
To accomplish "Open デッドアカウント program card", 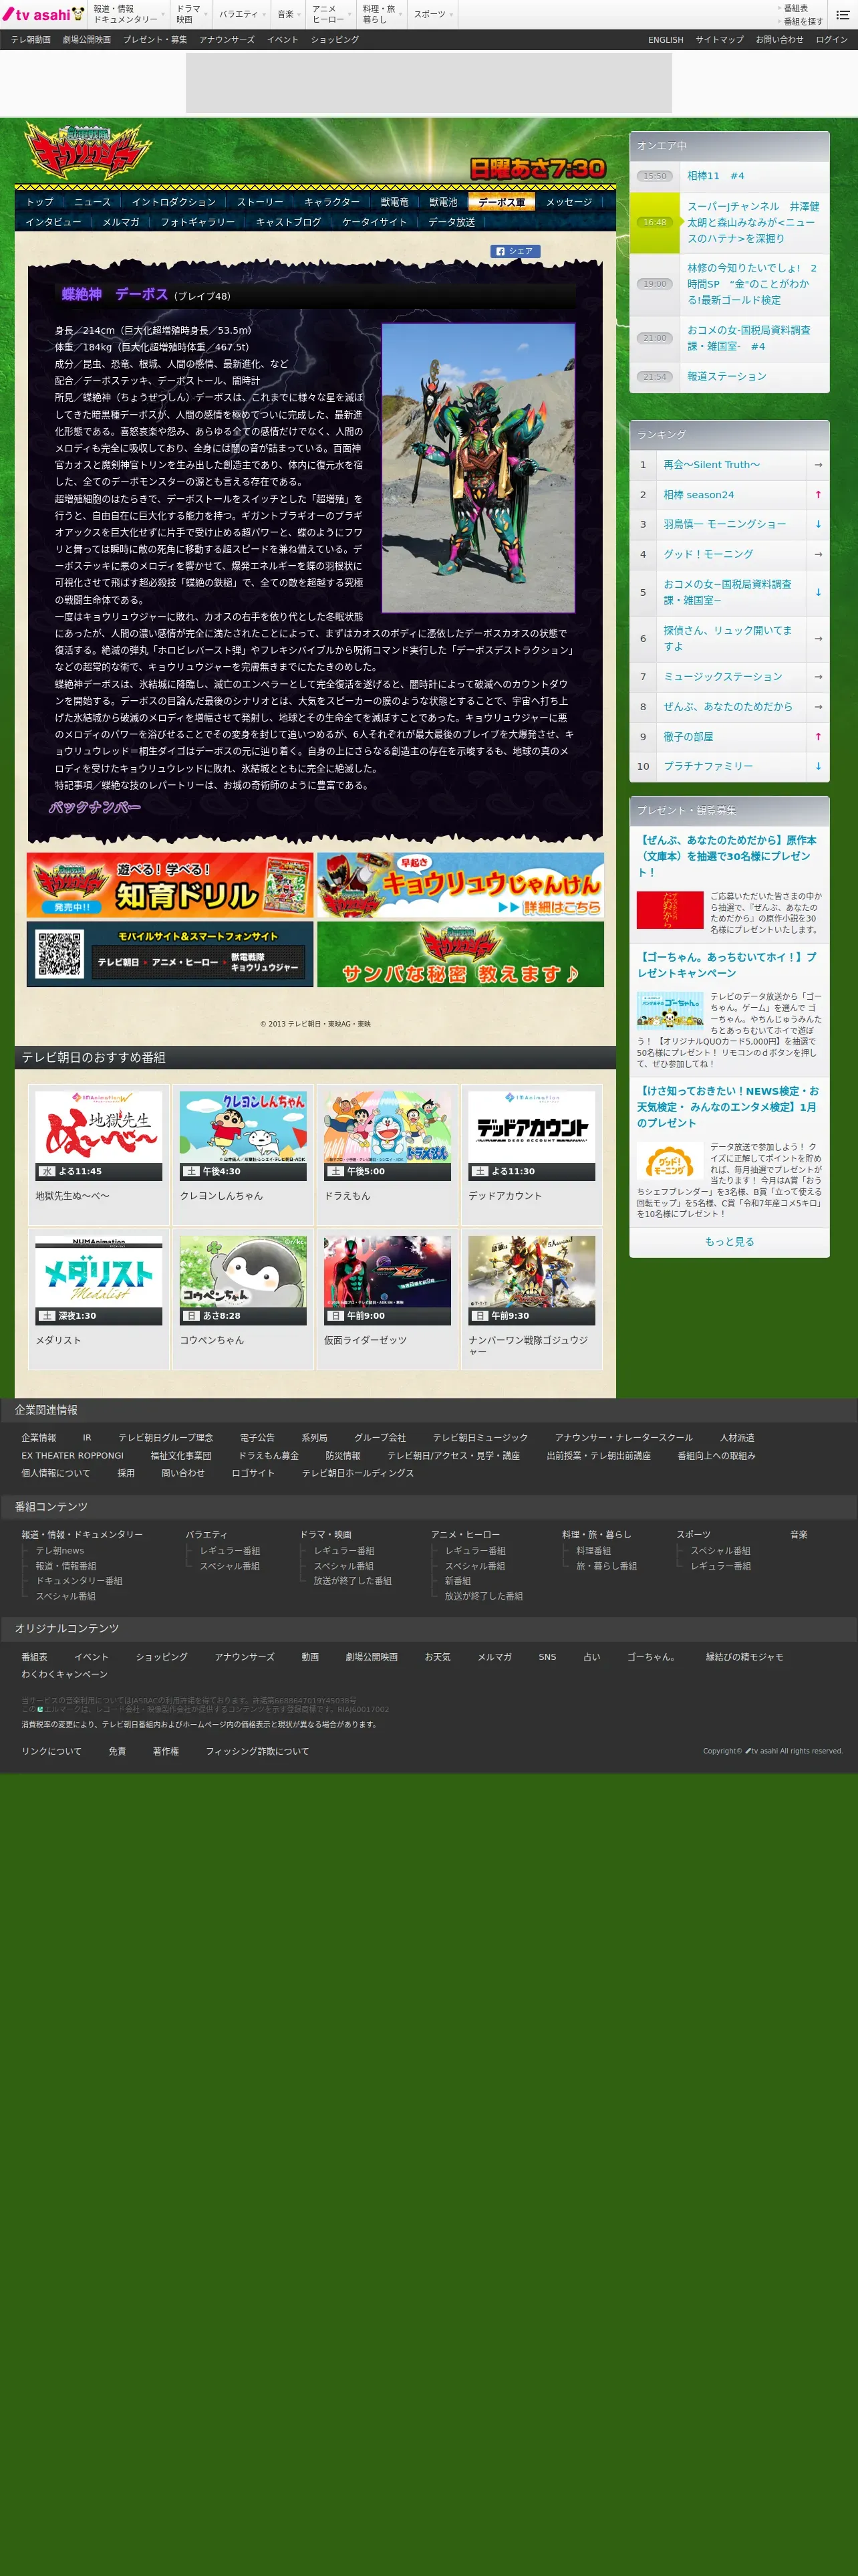I will 531,1154.
